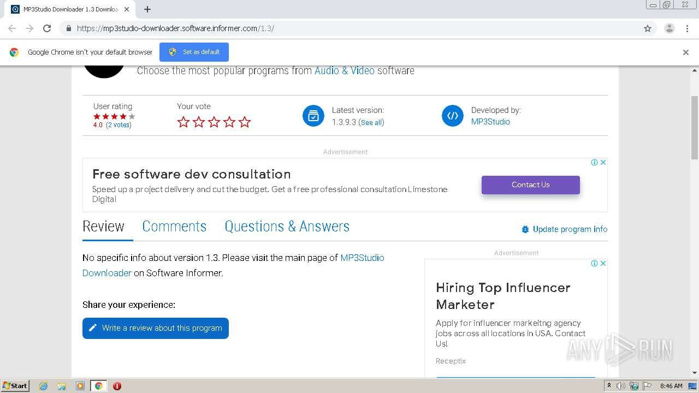Viewport: 699px width, 393px height.
Task: Close the Hiring Top Influencer ad
Action: tap(603, 263)
